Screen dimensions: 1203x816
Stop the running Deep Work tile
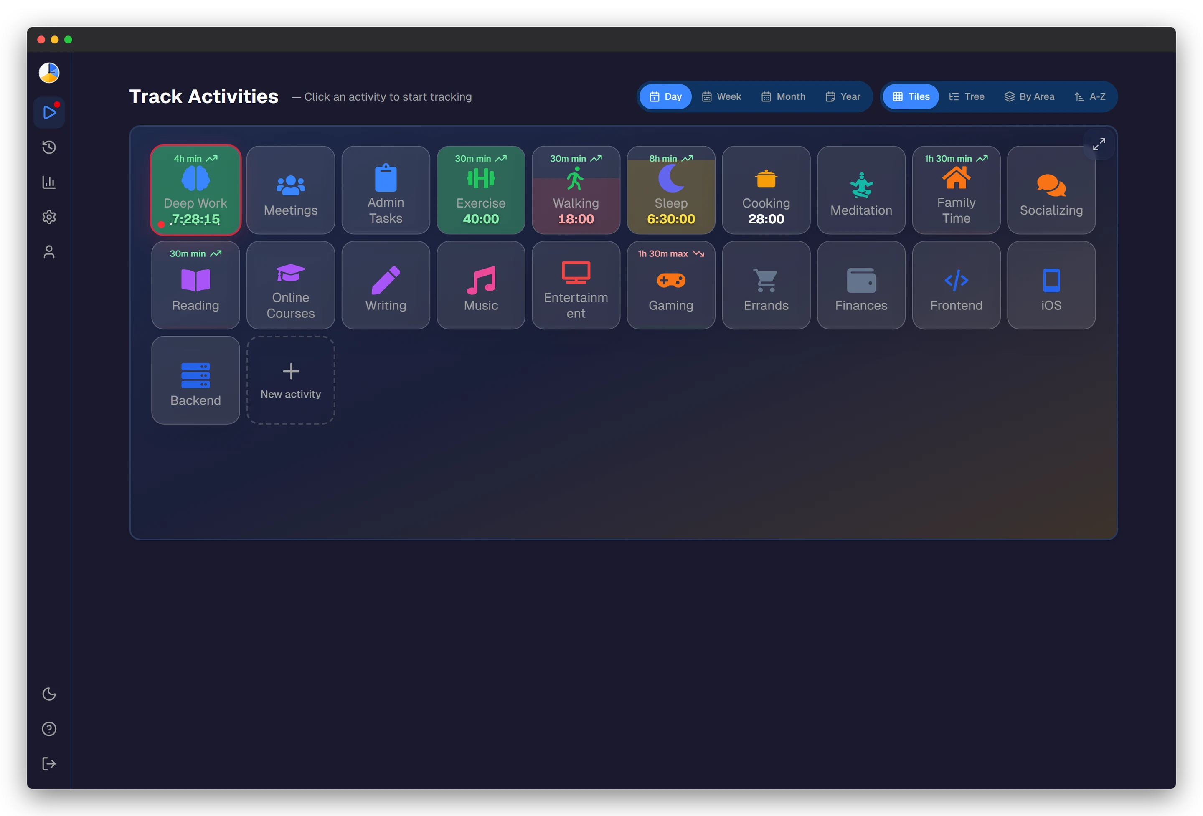point(195,190)
